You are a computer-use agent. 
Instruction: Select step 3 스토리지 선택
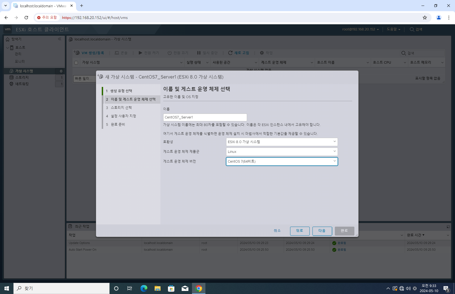(131, 108)
